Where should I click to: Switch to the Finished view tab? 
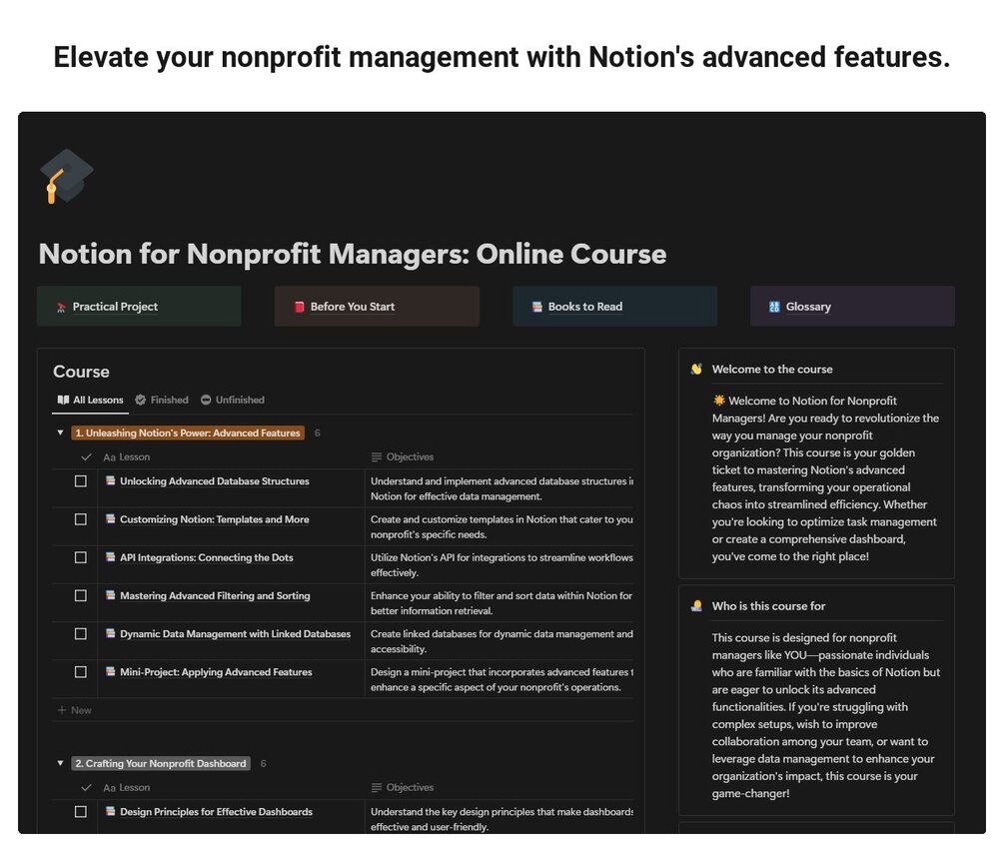click(162, 401)
